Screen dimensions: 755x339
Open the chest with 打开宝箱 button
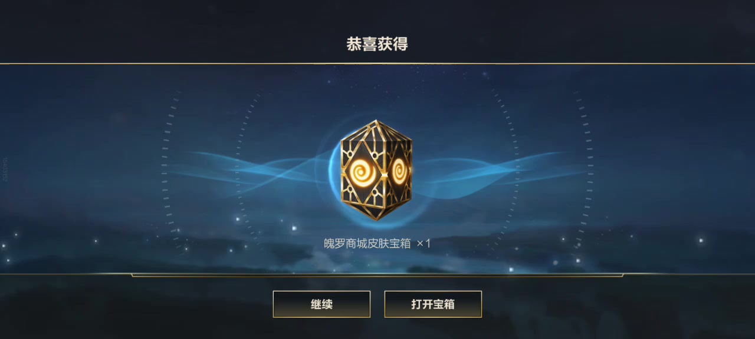click(433, 304)
